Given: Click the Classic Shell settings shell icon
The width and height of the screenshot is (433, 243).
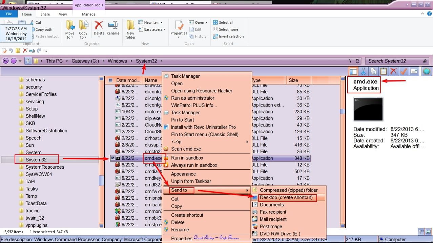Looking at the screenshot, I should click(427, 71).
